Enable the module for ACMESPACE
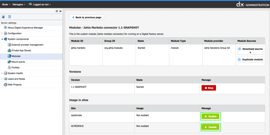The image size is (270, 135). 211,127
